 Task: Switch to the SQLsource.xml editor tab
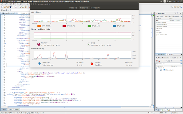click(25, 13)
